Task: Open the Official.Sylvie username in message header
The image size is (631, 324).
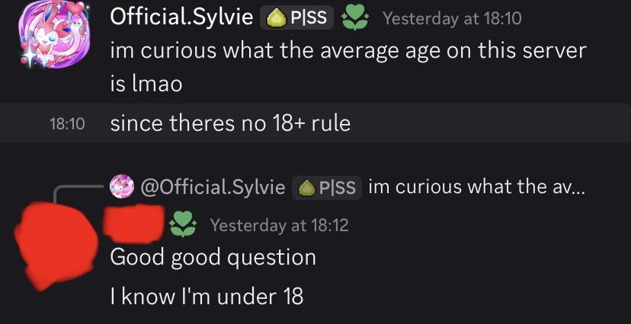Action: [181, 18]
